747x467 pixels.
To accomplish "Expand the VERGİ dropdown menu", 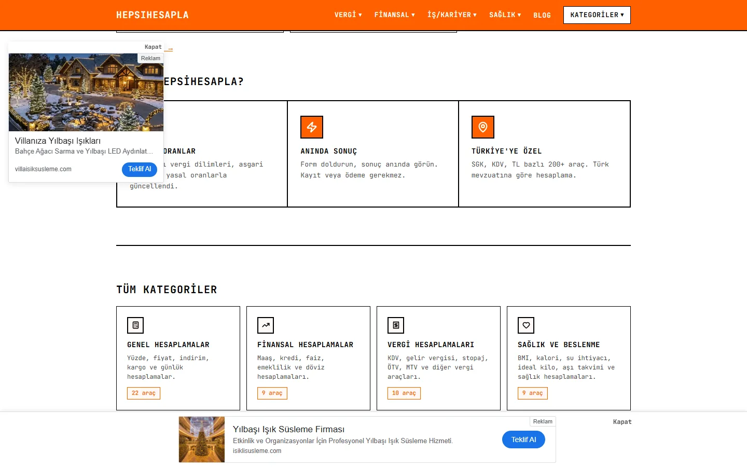I will pyautogui.click(x=348, y=15).
